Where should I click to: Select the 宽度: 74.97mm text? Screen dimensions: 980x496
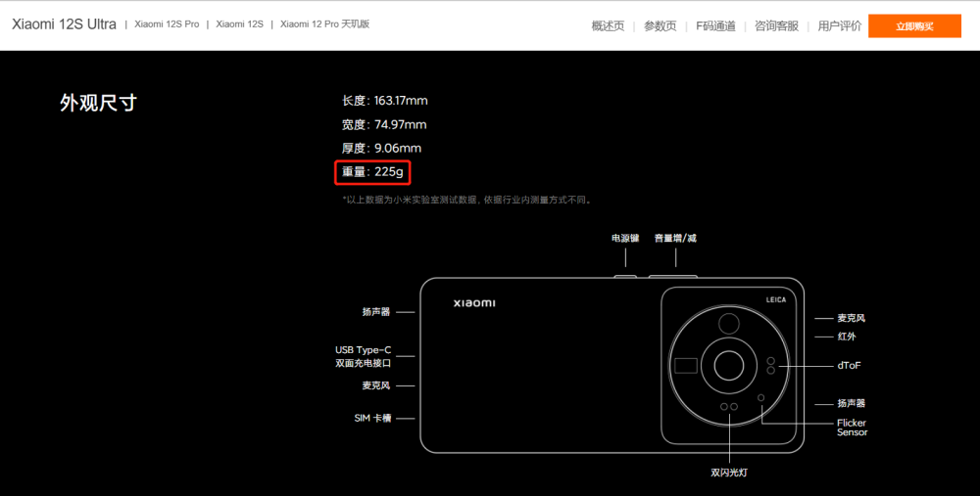[384, 124]
